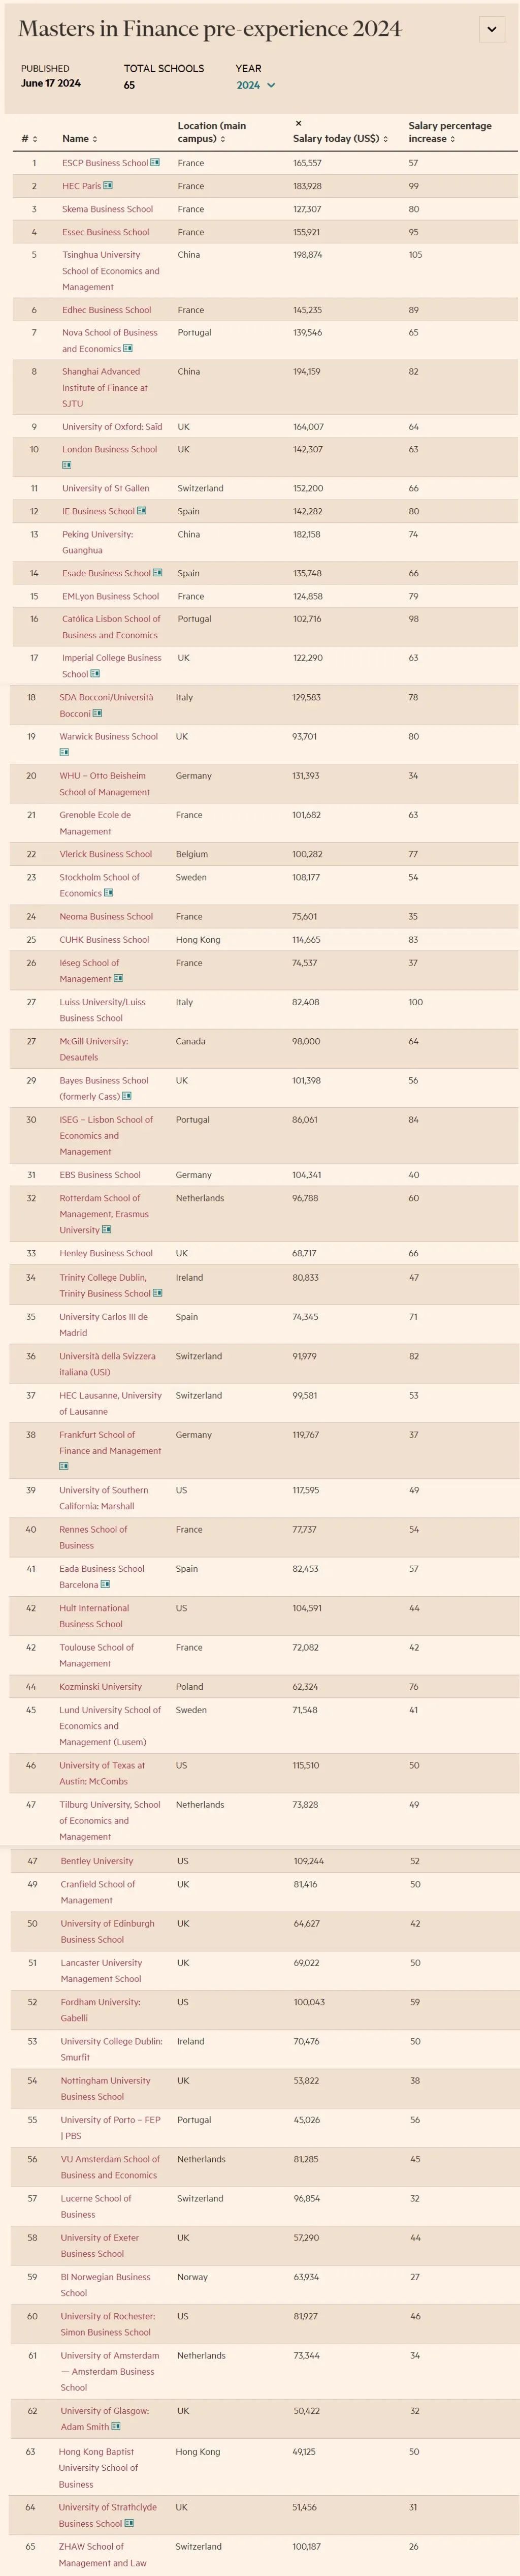
Task: Click the icon under London Business School
Action: pos(67,465)
